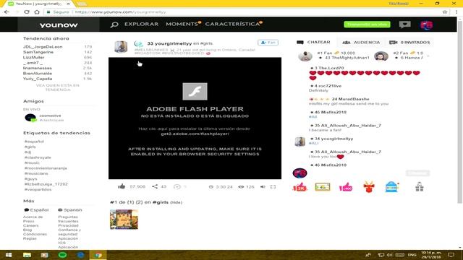Open the broadcast thumbnail below #girls
This screenshot has height=260, width=463.
(124, 220)
